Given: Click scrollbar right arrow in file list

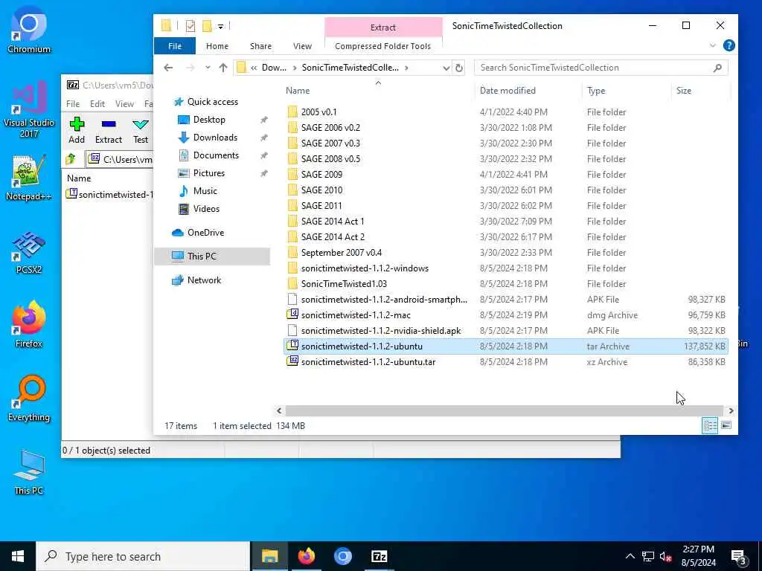Looking at the screenshot, I should 731,410.
